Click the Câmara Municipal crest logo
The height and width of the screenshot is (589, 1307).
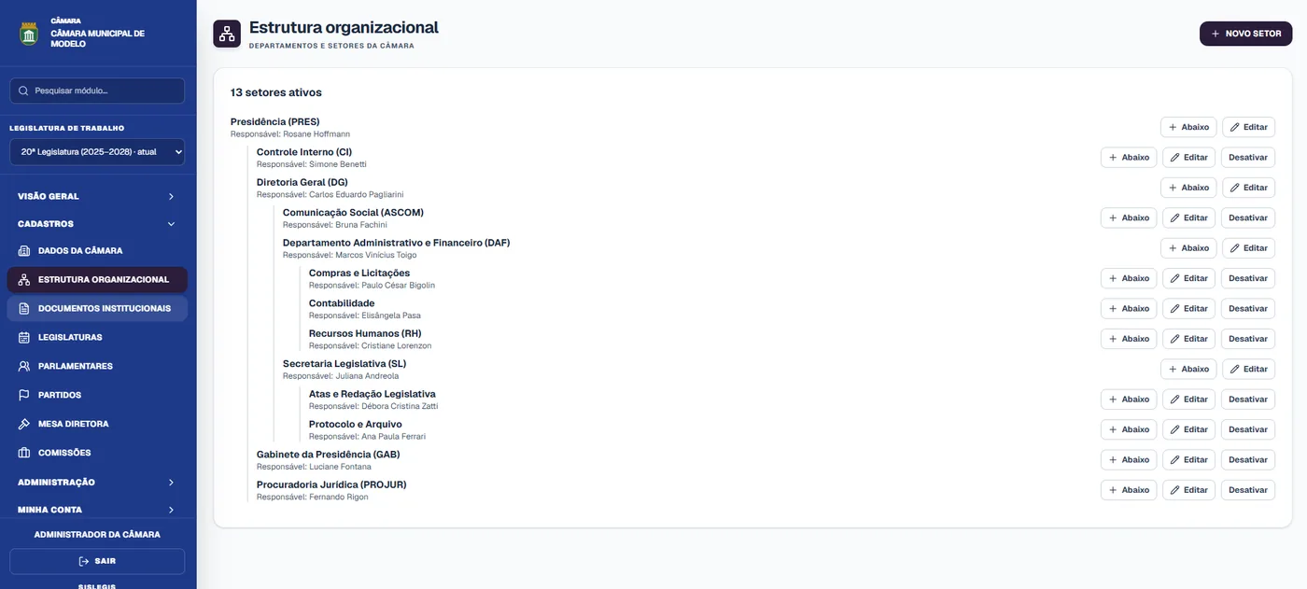(29, 34)
